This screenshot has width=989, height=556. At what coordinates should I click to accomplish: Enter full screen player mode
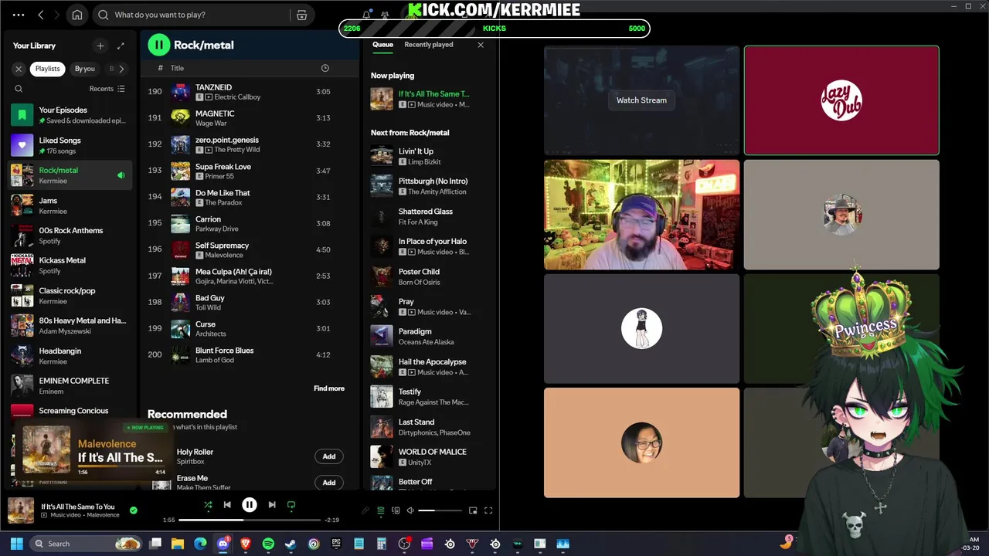tap(488, 510)
